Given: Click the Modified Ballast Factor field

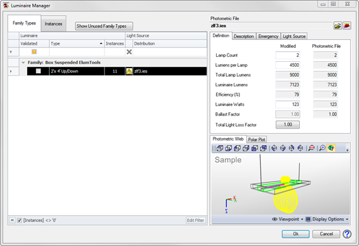Looking at the screenshot, I should [x=288, y=114].
